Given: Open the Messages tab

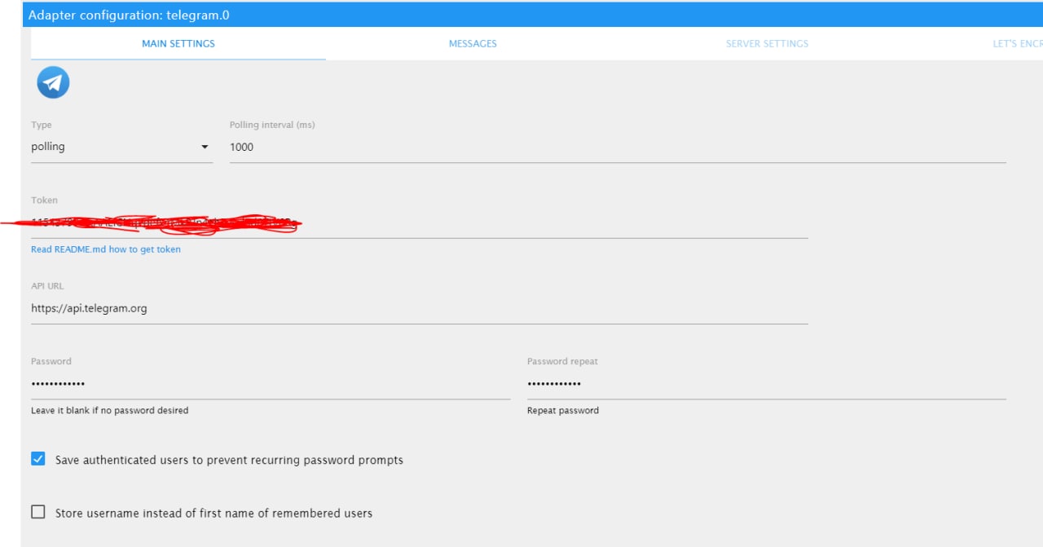Looking at the screenshot, I should pyautogui.click(x=473, y=43).
